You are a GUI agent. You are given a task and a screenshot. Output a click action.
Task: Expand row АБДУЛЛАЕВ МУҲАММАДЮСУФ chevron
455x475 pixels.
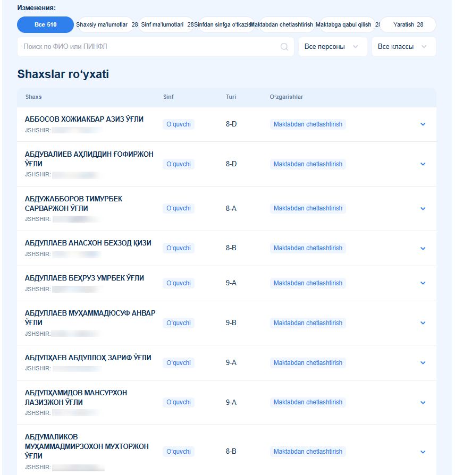(x=423, y=323)
